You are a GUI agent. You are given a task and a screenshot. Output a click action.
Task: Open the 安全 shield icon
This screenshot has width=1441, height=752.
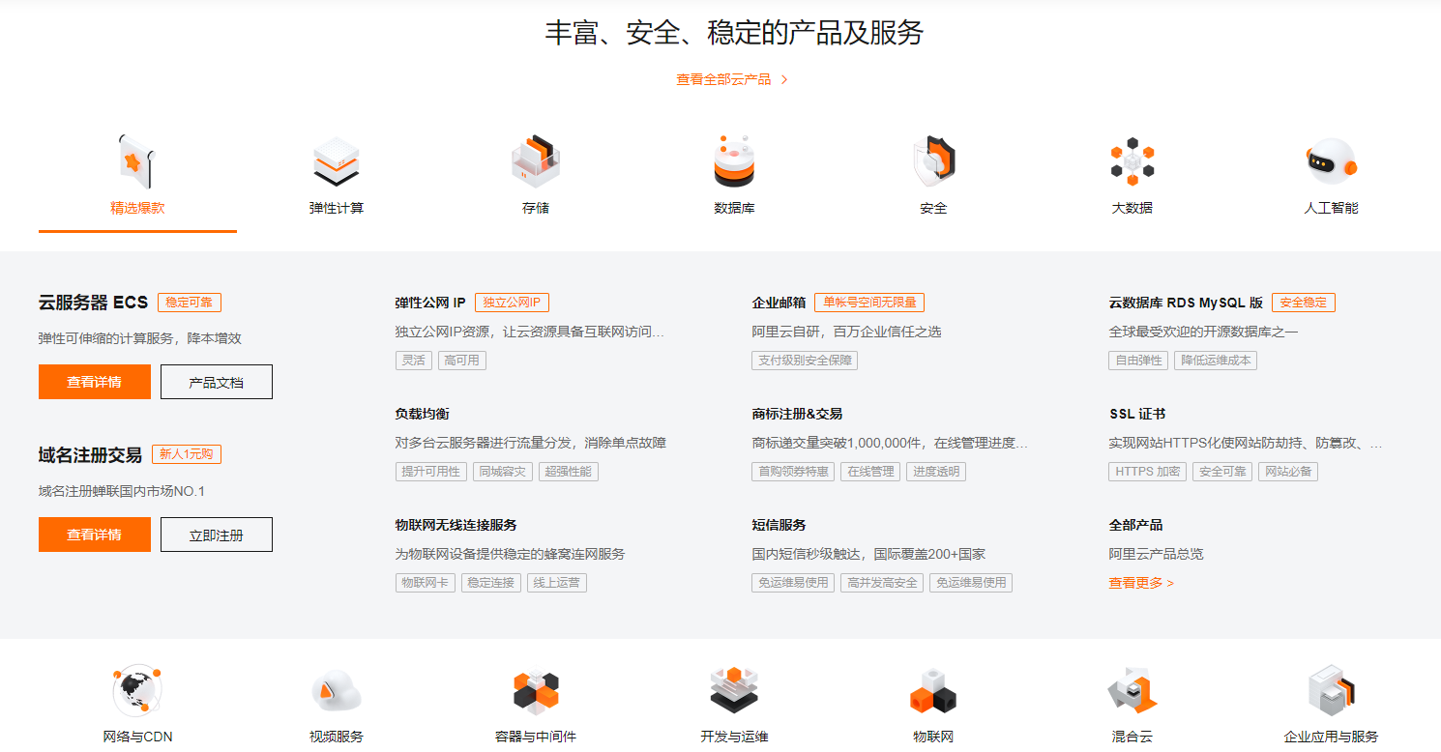click(x=933, y=161)
